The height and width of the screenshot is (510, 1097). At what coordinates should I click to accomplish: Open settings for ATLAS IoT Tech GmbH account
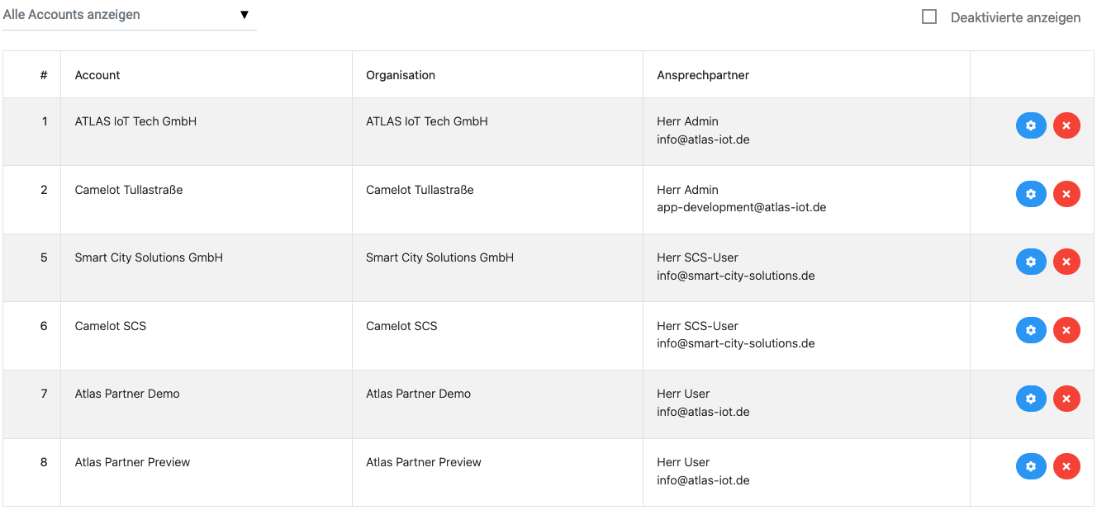click(1030, 125)
